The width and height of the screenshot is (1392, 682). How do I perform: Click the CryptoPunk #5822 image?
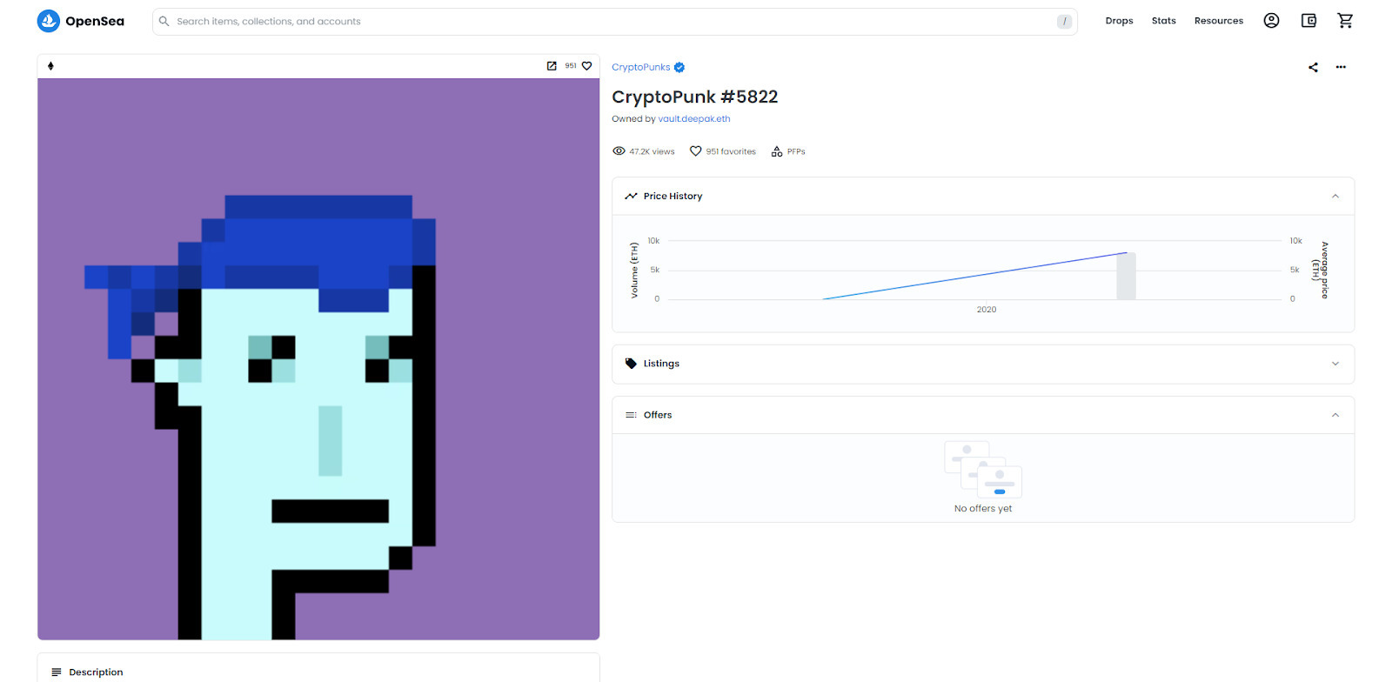(318, 359)
